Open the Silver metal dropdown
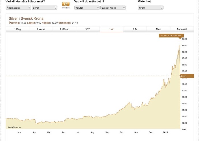This screenshot has height=141, width=199. click(x=44, y=7)
